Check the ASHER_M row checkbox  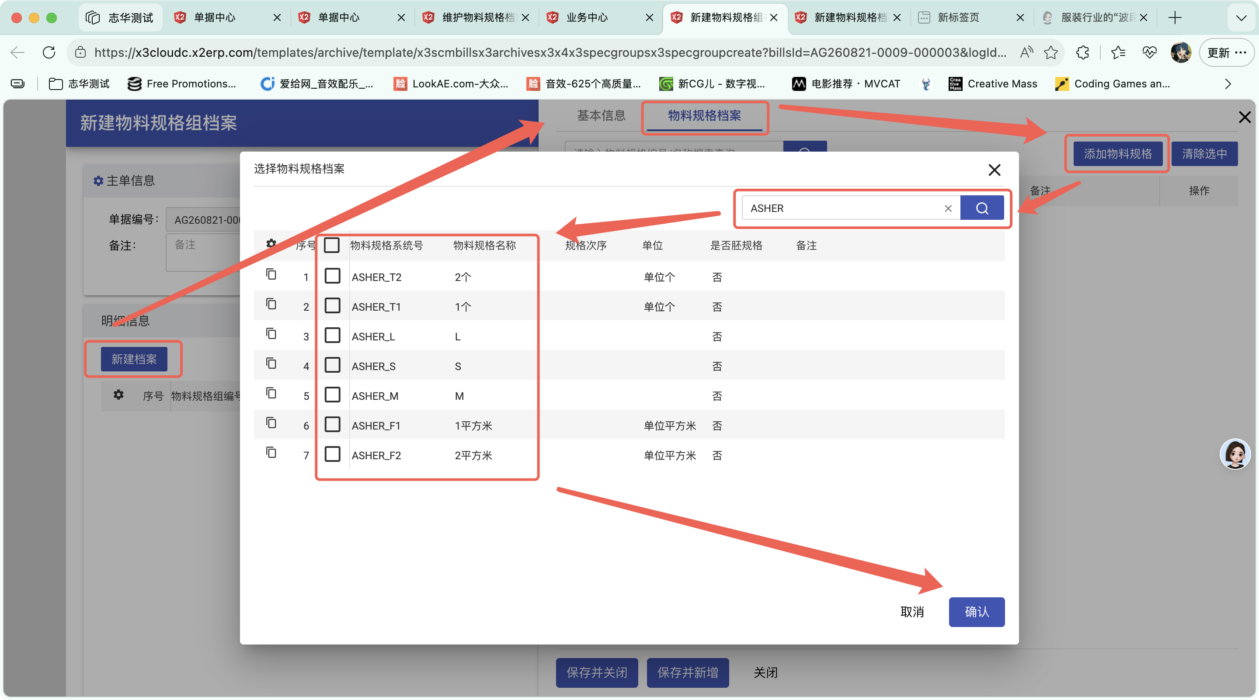click(333, 395)
